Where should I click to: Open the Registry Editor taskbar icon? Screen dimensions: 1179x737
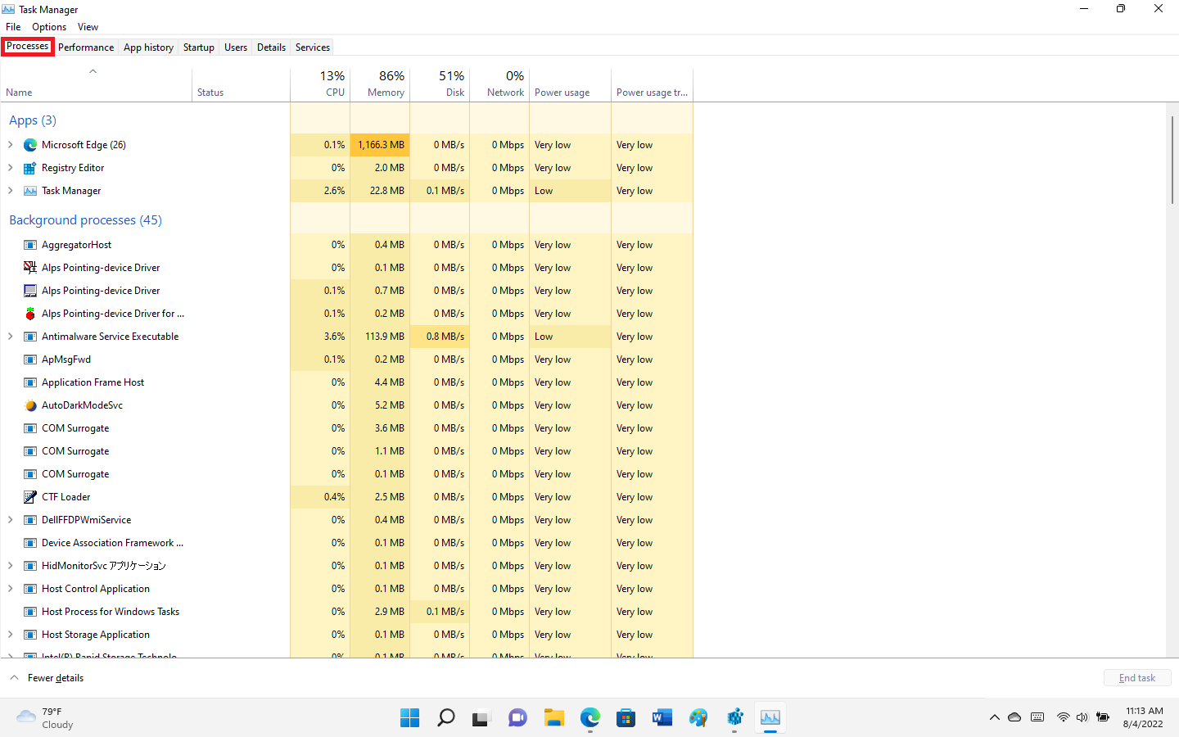[x=734, y=718]
